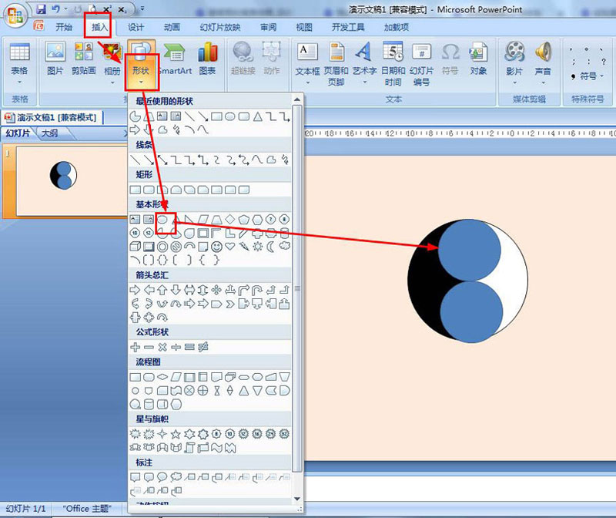The height and width of the screenshot is (518, 616).
Task: Click the 图片 insert picture icon
Action: (55, 59)
